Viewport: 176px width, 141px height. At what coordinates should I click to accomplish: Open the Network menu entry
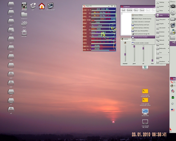162,40
